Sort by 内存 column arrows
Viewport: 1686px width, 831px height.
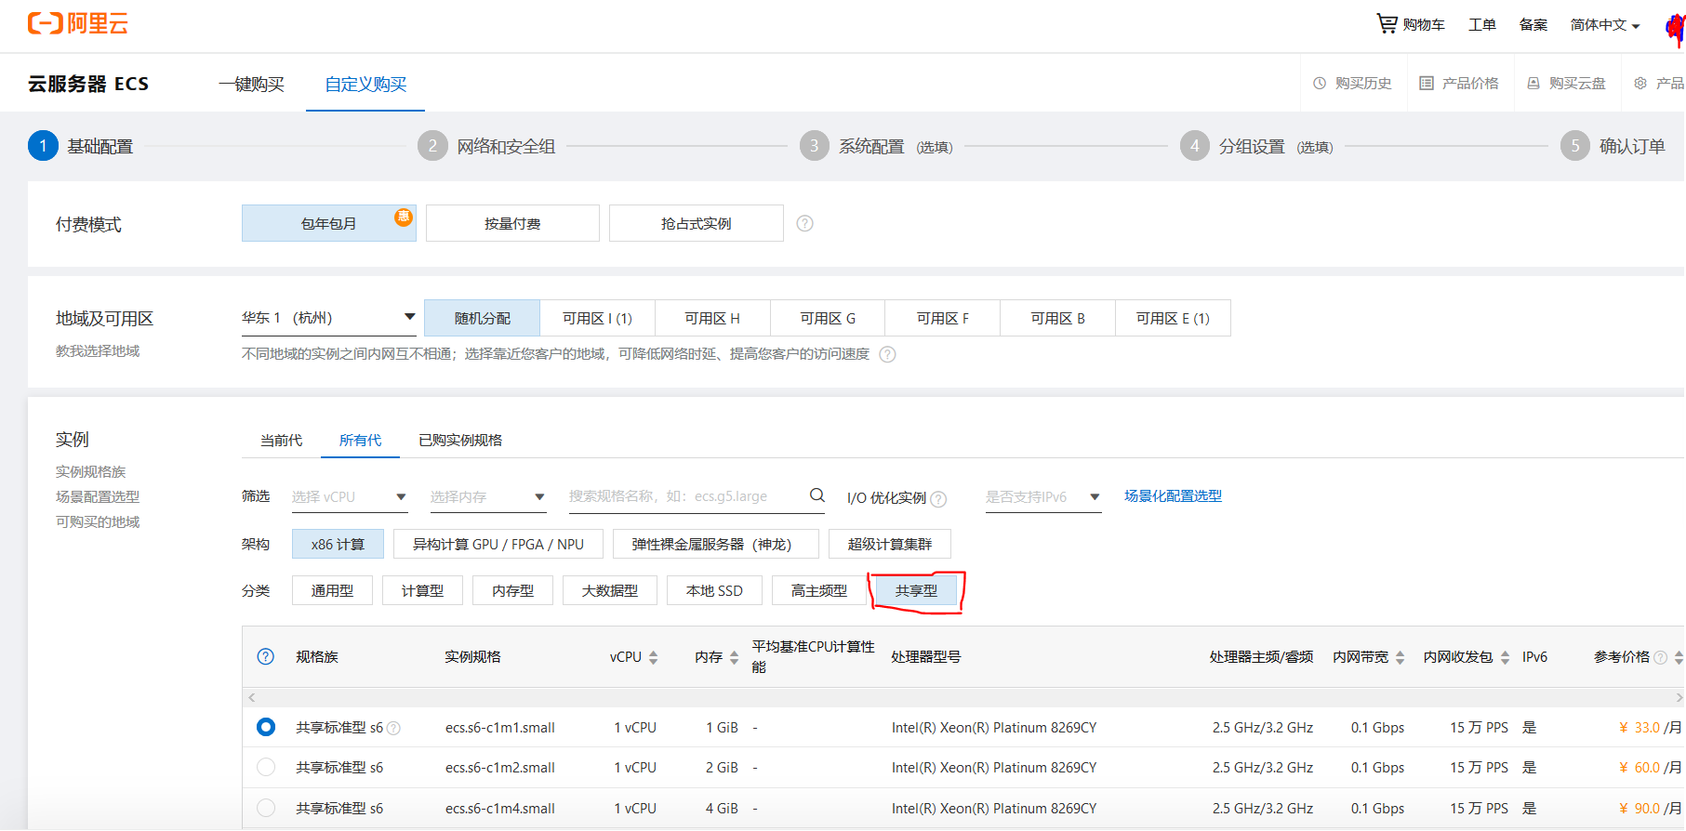click(x=735, y=657)
